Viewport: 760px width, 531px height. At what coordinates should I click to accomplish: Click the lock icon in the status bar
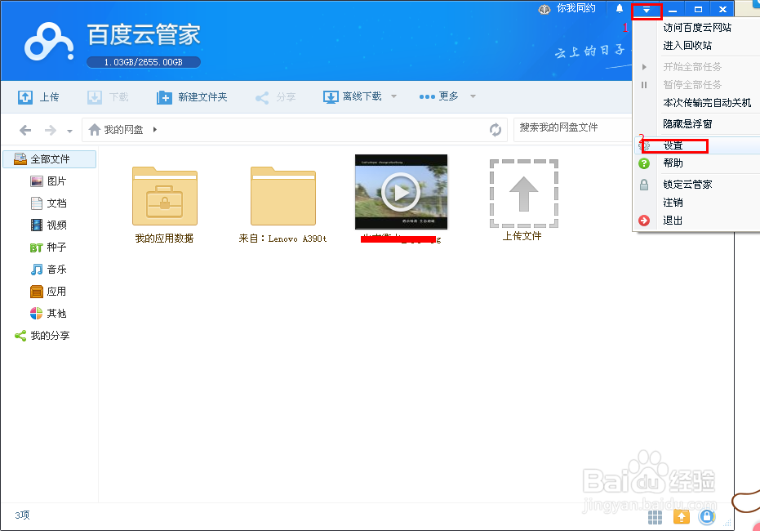(707, 517)
